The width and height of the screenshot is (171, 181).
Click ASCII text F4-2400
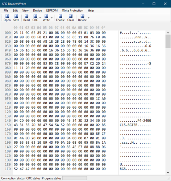pyautogui.click(x=144, y=121)
